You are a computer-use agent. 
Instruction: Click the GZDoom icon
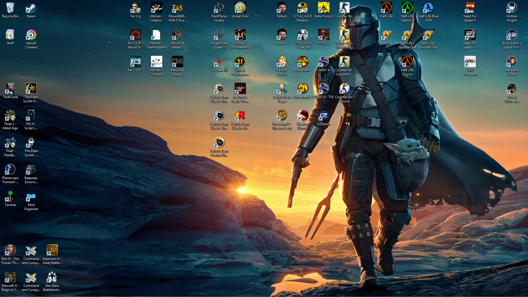(x=324, y=116)
